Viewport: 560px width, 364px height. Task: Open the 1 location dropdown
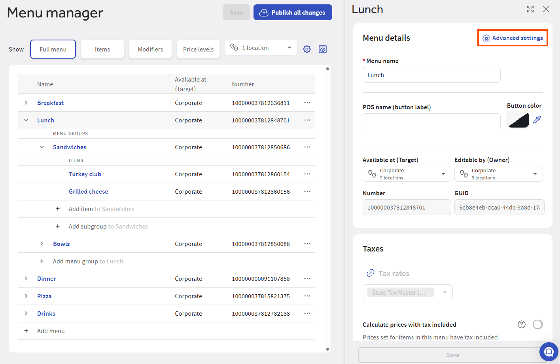[x=261, y=48]
